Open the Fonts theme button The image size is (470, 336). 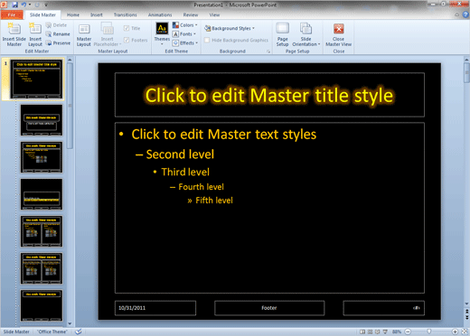coord(184,34)
